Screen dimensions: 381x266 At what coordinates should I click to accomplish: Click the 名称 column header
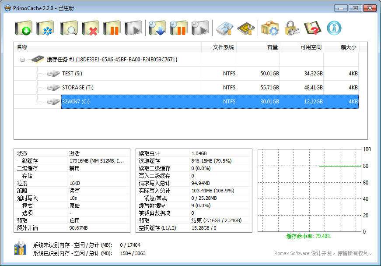pyautogui.click(x=108, y=47)
